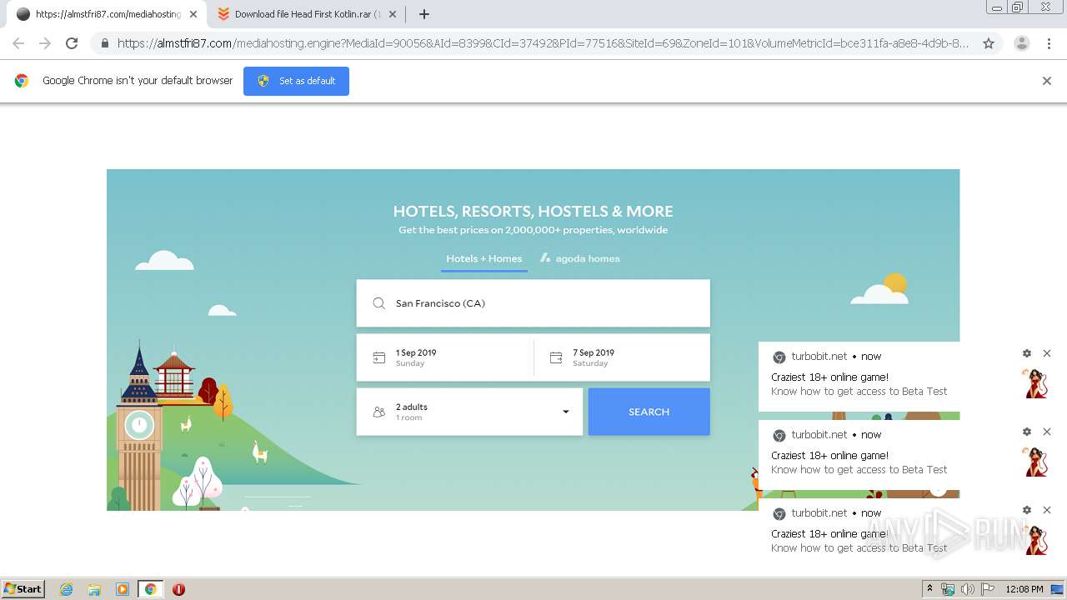The image size is (1067, 600).
Task: Click the check-out calendar icon
Action: (556, 357)
